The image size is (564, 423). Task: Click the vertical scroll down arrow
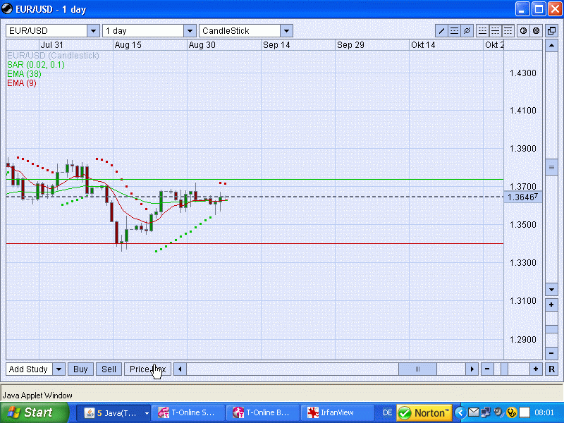pos(551,289)
